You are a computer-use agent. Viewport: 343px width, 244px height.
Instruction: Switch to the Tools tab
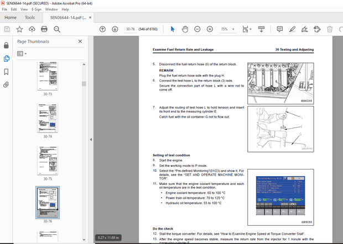click(x=30, y=18)
